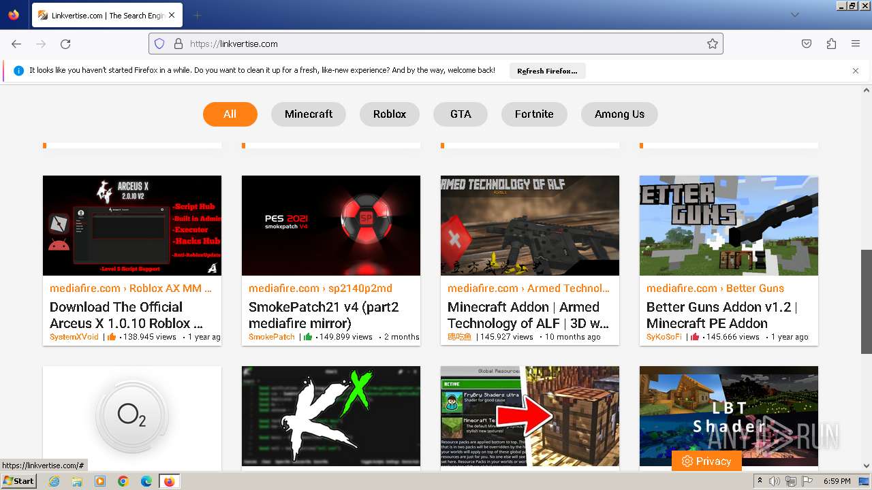The width and height of the screenshot is (872, 490).
Task: Show hidden system tray icons
Action: coord(760,481)
